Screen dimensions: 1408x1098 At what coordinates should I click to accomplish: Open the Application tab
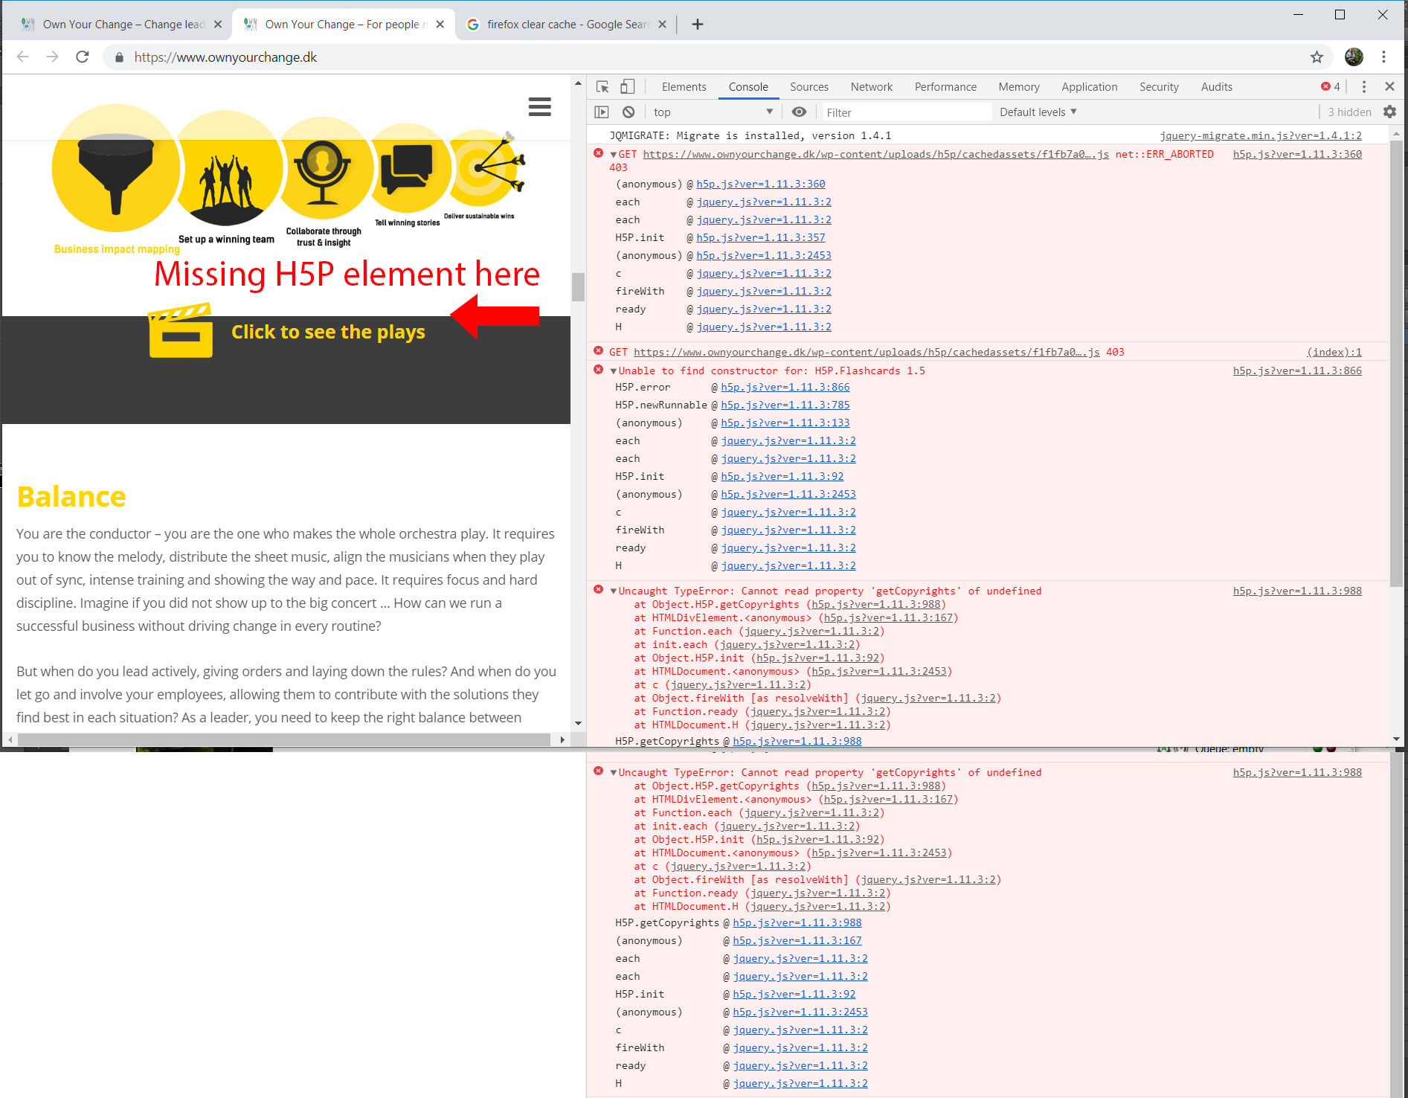[1089, 87]
